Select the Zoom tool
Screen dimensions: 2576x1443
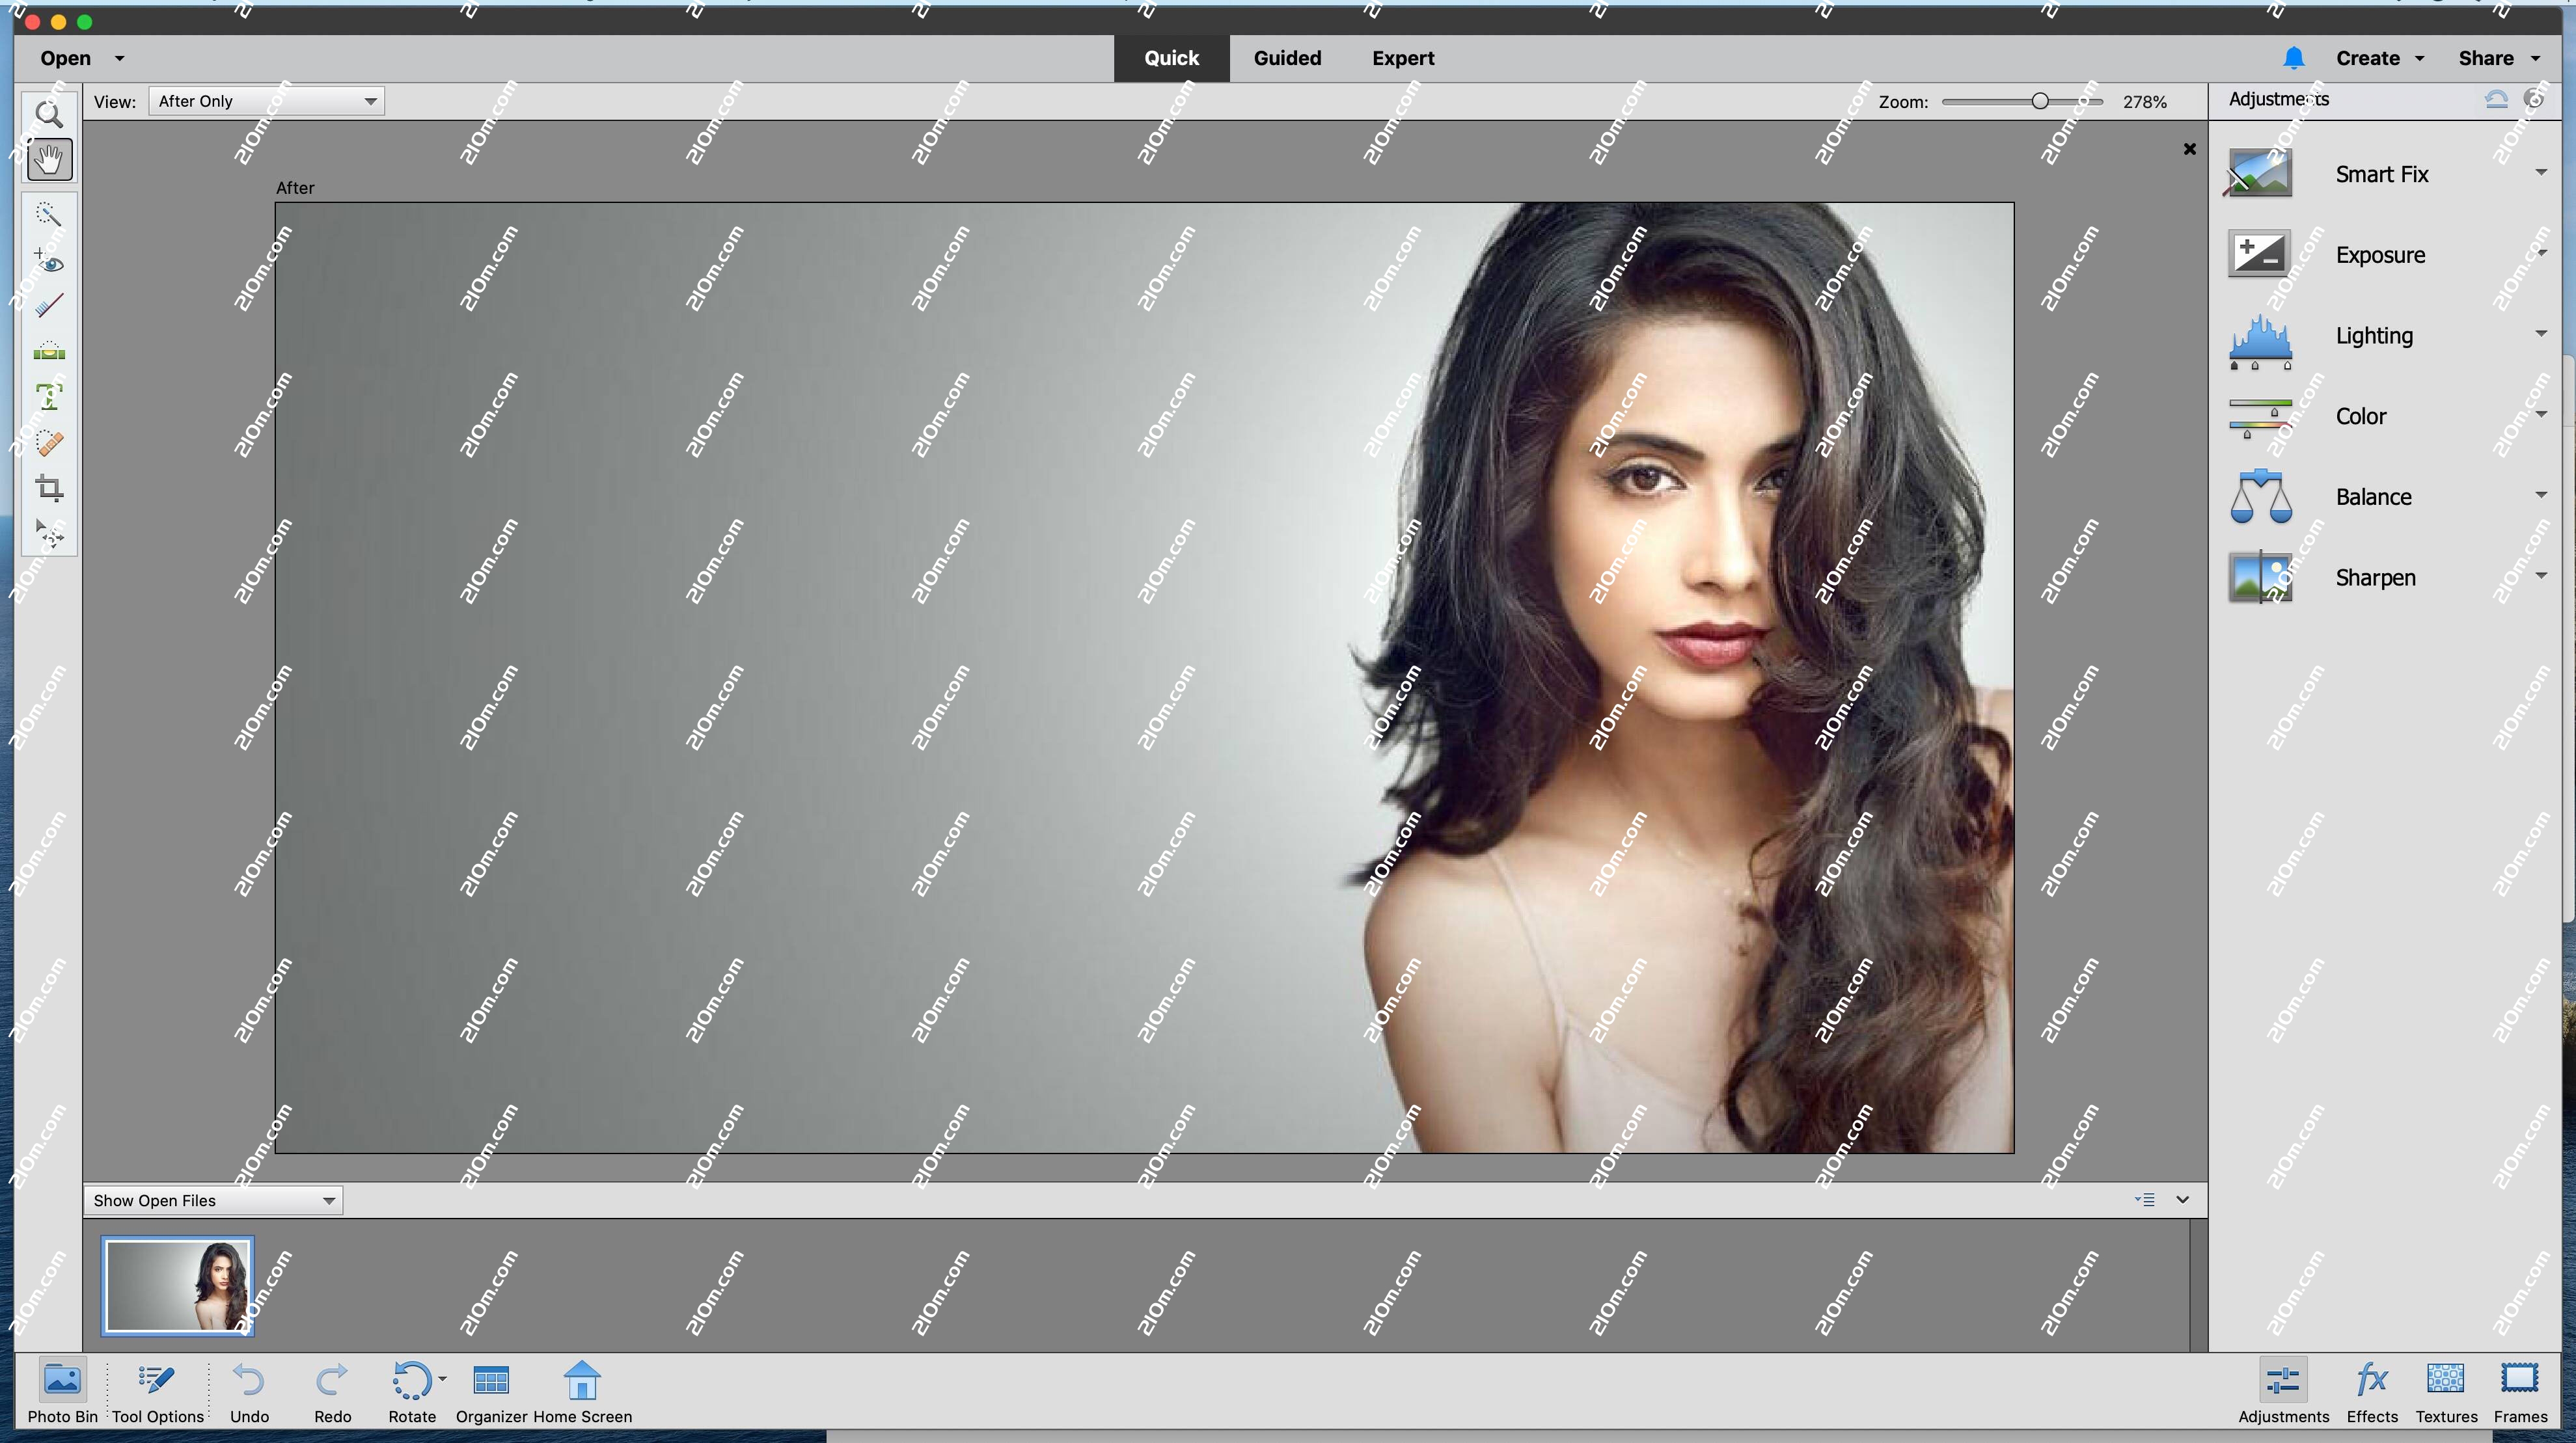click(49, 114)
